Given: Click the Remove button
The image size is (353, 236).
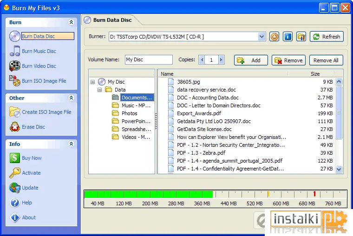Looking at the screenshot, I should point(288,60).
